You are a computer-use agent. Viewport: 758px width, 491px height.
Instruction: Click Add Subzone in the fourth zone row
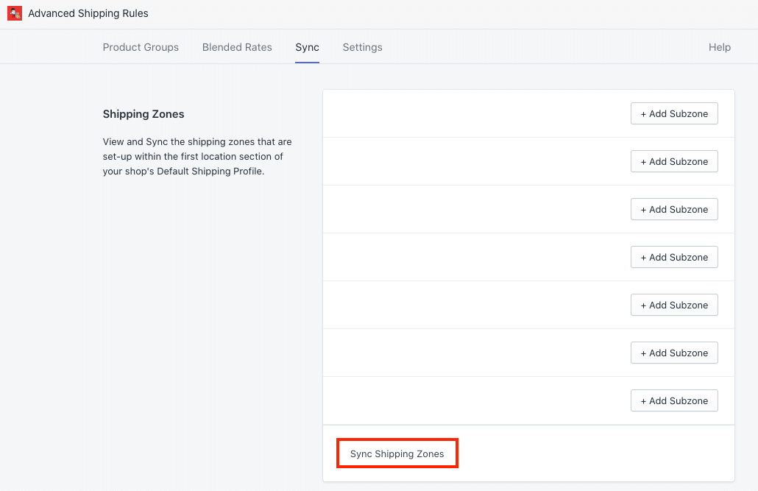[673, 257]
